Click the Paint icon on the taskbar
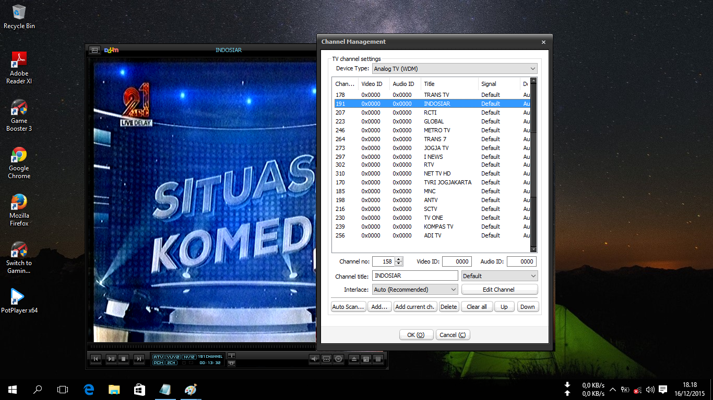 (191, 389)
